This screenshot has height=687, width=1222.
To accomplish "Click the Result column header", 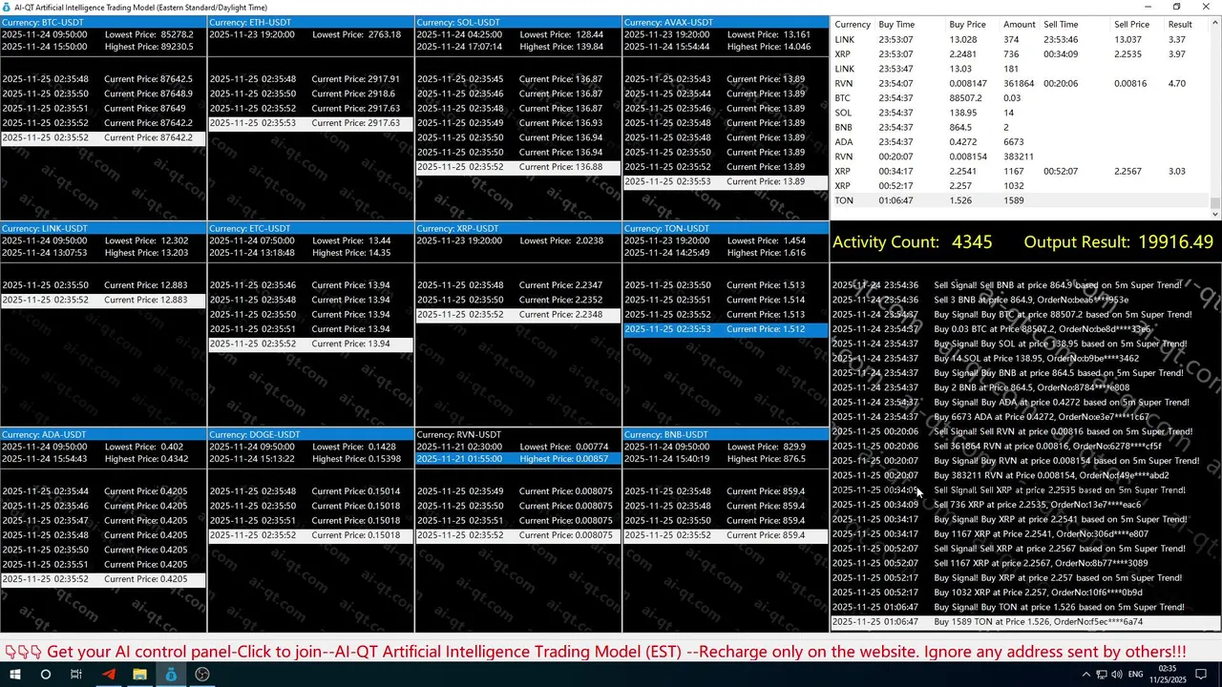I will tap(1180, 25).
